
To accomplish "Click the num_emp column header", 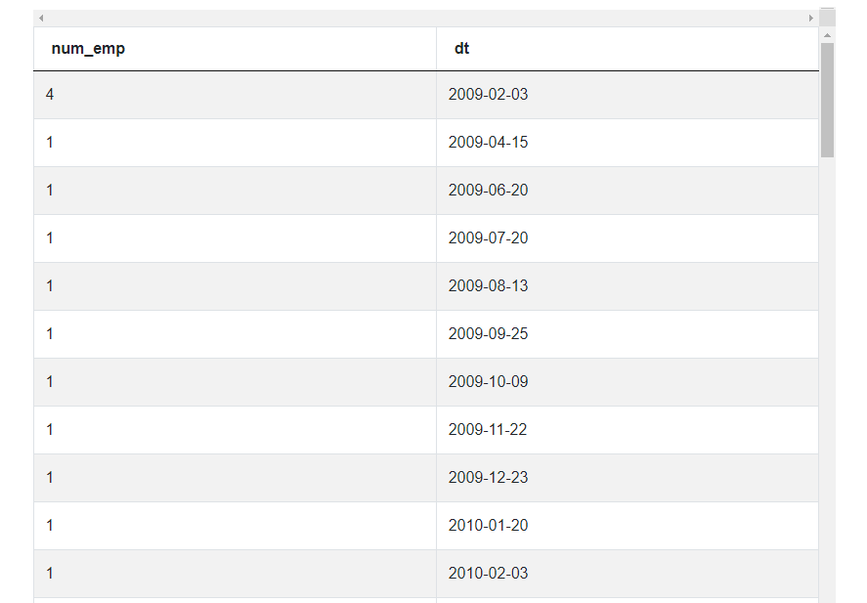I will (88, 49).
